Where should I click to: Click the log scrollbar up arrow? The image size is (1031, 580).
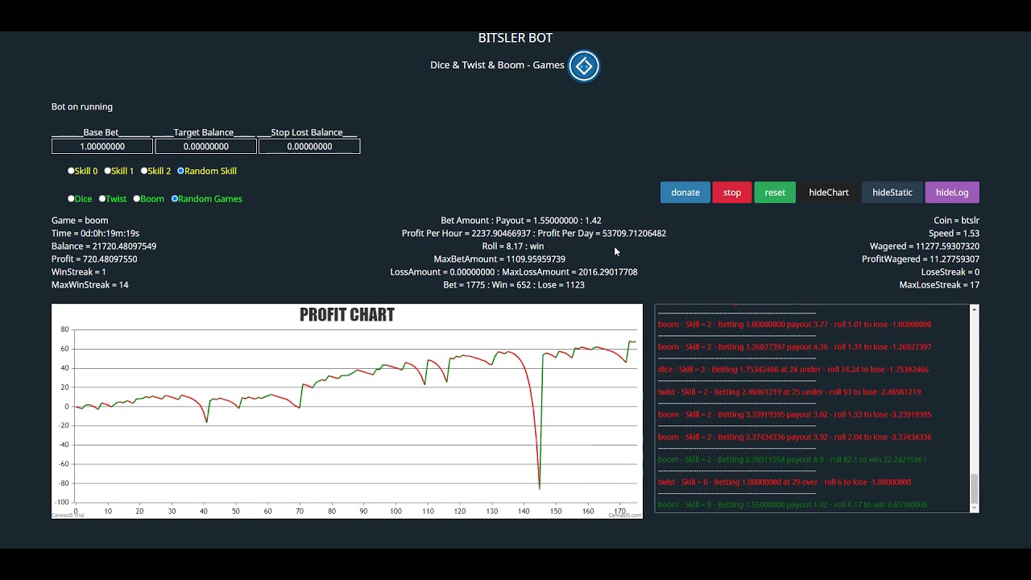click(x=975, y=309)
